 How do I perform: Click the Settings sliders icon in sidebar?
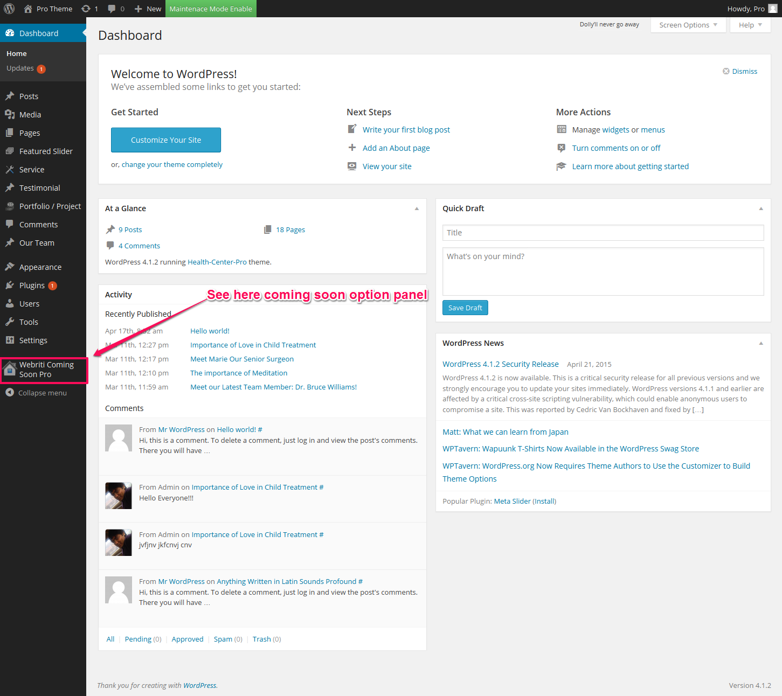(10, 340)
